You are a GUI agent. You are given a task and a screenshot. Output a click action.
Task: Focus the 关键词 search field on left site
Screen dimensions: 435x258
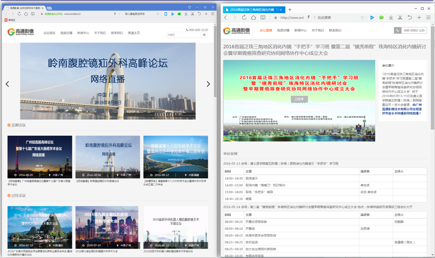pos(183,35)
